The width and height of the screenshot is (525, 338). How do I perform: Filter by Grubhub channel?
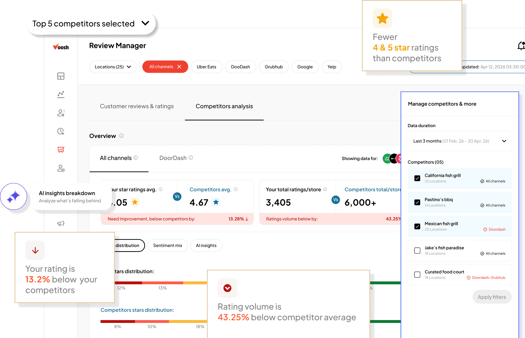pyautogui.click(x=274, y=67)
